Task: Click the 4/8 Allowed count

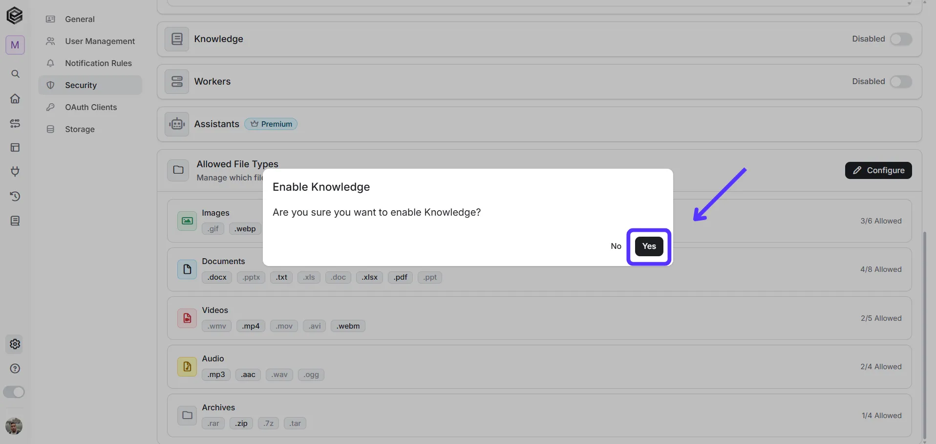Action: point(881,269)
